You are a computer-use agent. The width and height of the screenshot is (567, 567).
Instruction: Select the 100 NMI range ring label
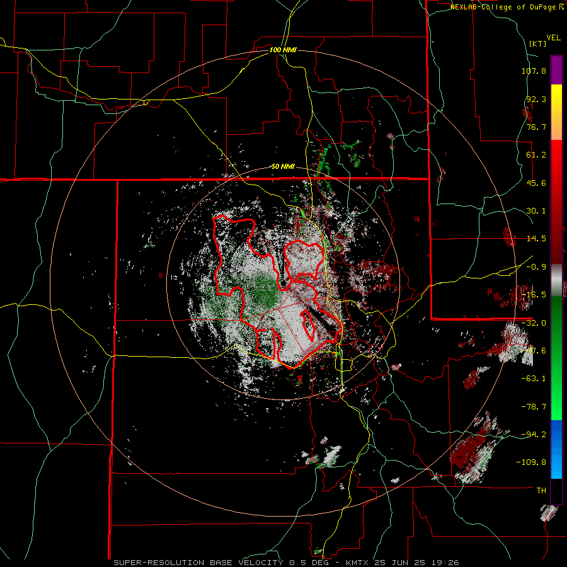tap(283, 50)
